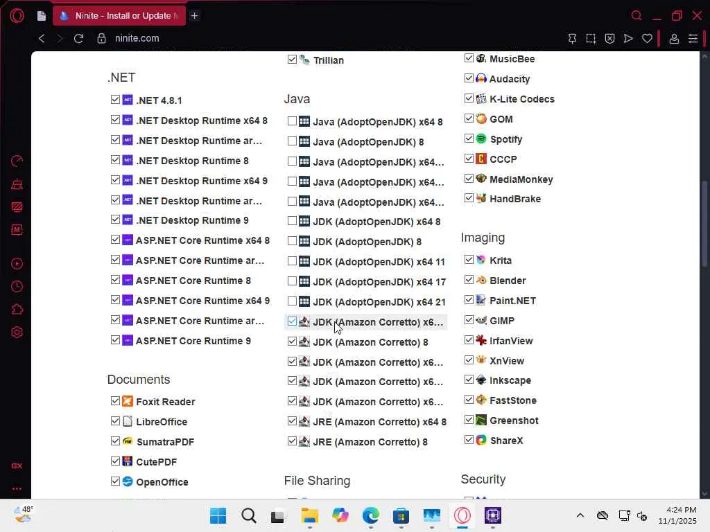Uncheck the .NET 4.8.1 checkbox
This screenshot has height=532, width=710.
coord(116,100)
